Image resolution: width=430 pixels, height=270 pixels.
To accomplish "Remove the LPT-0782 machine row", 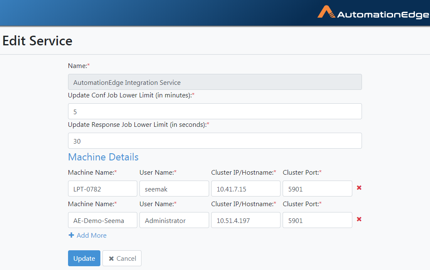I will tap(359, 188).
